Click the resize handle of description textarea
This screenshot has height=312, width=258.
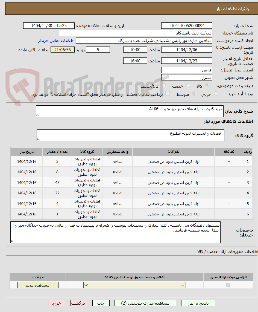click(x=37, y=115)
